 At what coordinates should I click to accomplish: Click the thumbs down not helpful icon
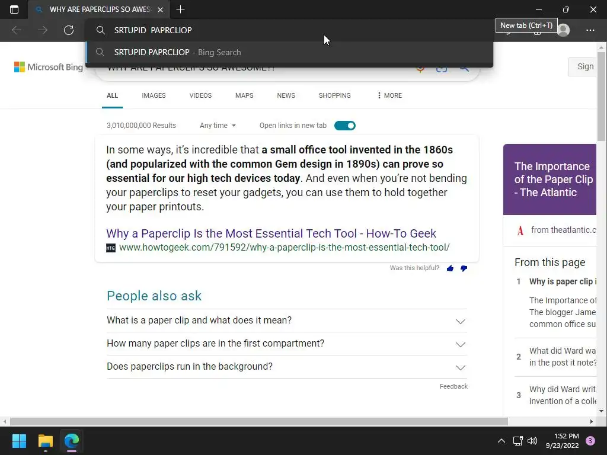coord(464,268)
